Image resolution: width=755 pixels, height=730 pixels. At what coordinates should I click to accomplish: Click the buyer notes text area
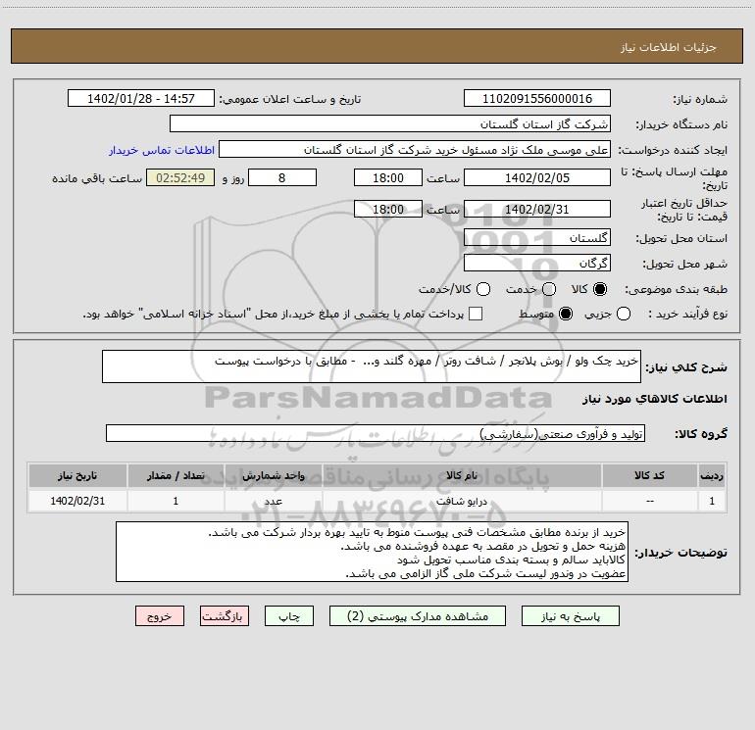pos(372,552)
